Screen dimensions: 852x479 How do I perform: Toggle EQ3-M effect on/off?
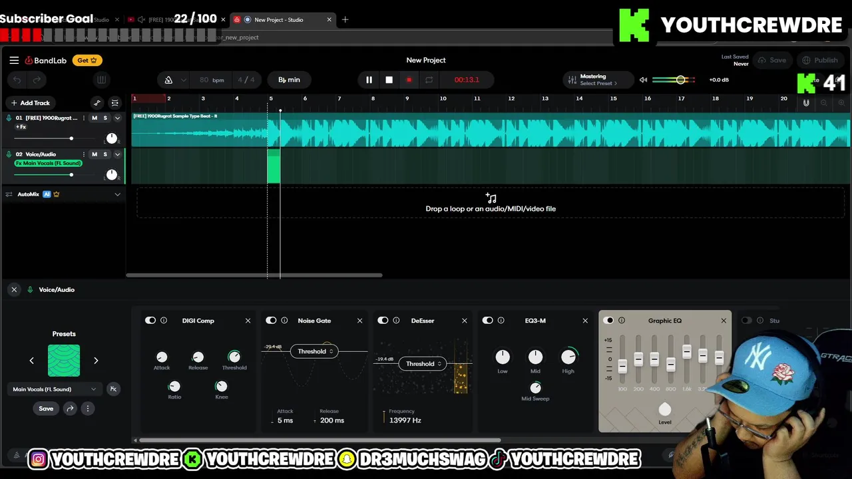[x=488, y=321]
